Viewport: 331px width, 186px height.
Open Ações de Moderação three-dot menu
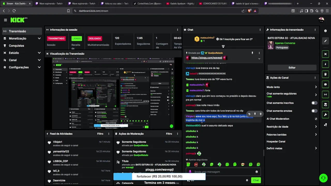pos(177,134)
